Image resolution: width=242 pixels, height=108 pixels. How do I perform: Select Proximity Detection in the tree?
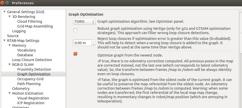click(34, 69)
